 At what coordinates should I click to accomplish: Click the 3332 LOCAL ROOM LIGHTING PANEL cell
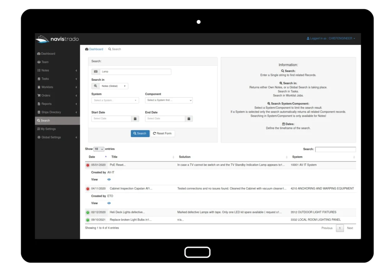[x=315, y=220]
